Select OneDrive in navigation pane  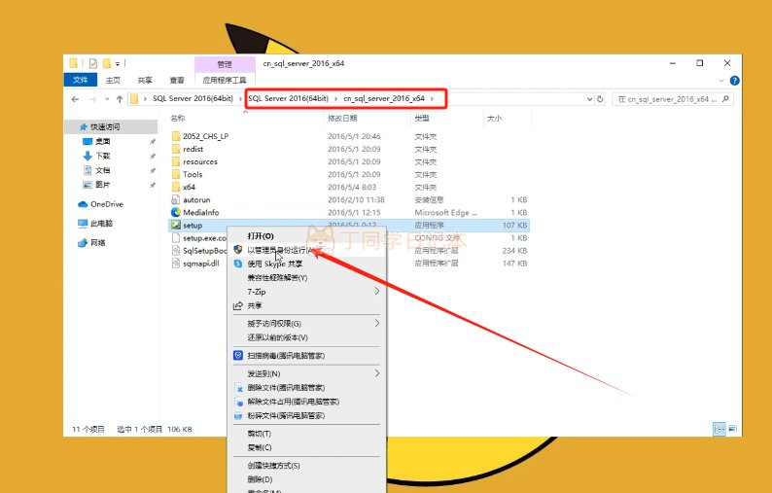coord(107,204)
